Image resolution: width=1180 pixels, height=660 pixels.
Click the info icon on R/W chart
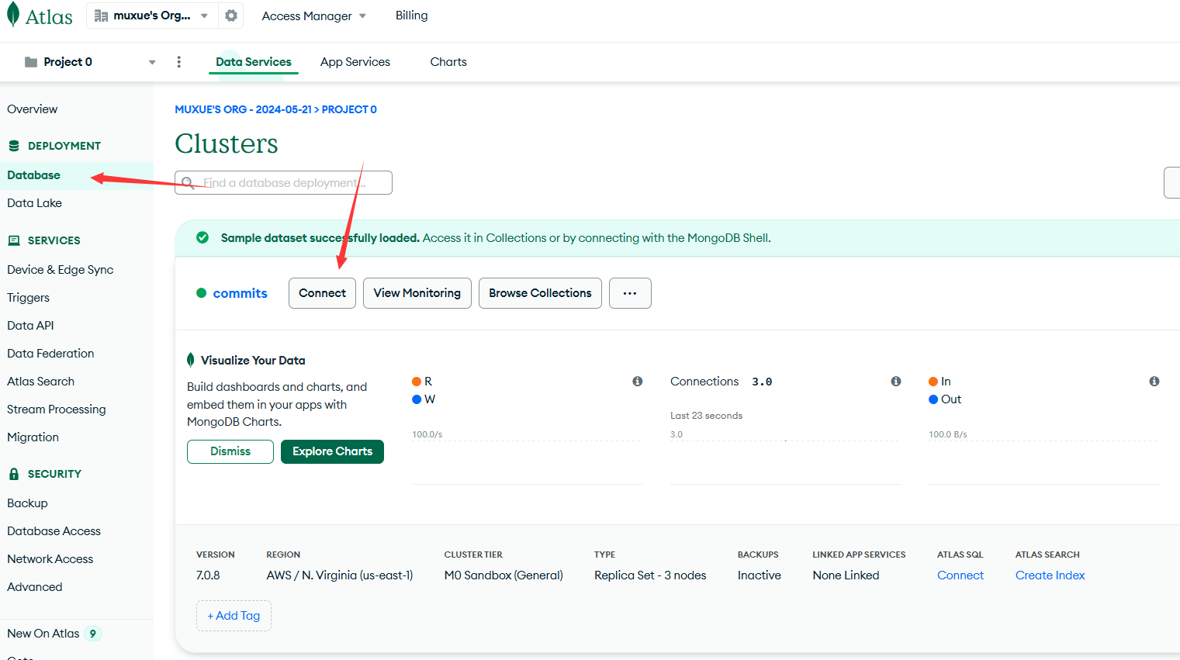(638, 381)
